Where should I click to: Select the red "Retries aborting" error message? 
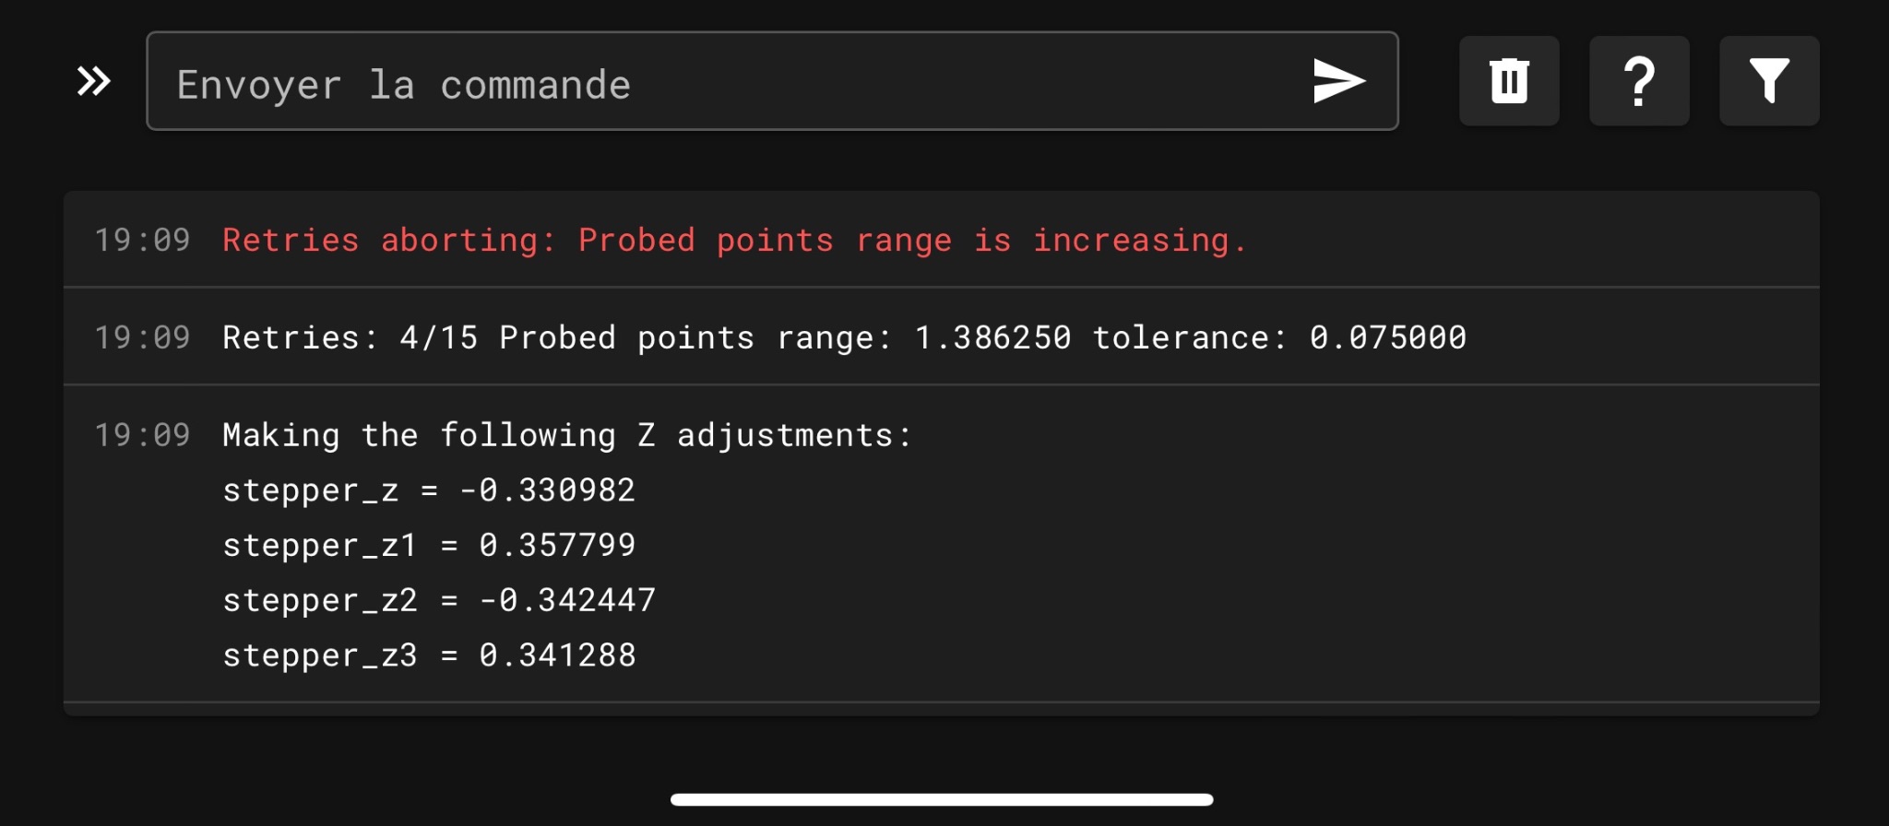734,240
